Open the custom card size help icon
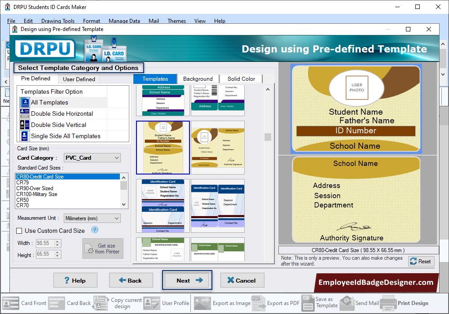The height and width of the screenshot is (314, 449). [94, 230]
